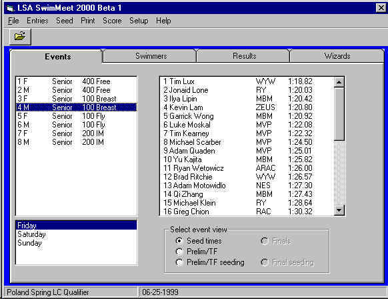Click the swimmer list scrollbar thumb
The height and width of the screenshot is (299, 388).
point(339,114)
